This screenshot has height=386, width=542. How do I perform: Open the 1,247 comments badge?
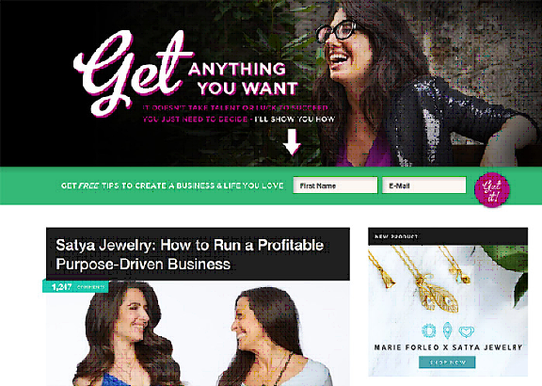[x=75, y=286]
